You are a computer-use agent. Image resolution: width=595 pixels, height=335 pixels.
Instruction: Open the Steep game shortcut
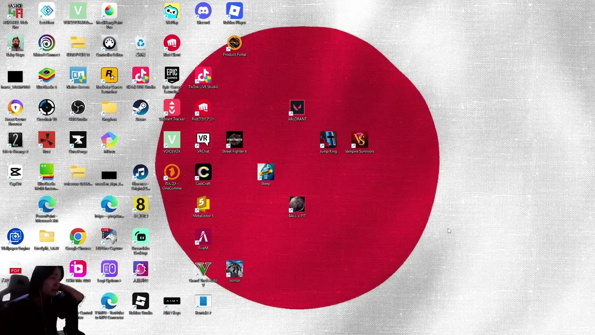coord(265,172)
